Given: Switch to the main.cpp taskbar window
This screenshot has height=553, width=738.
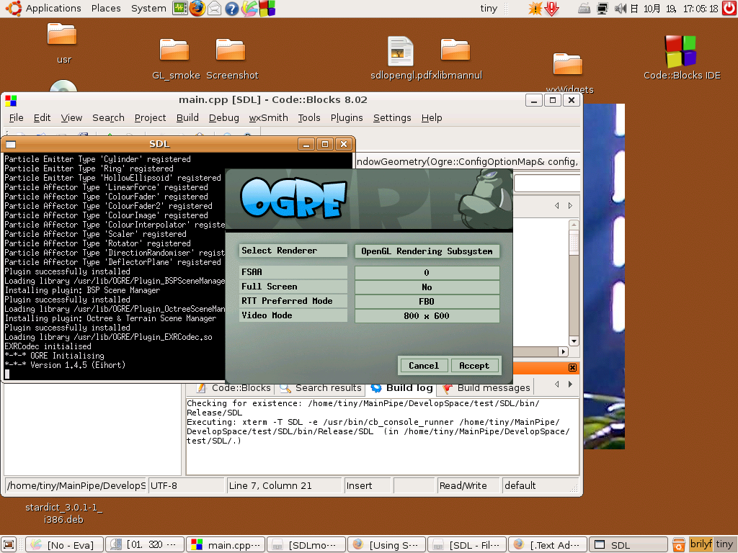Looking at the screenshot, I should tap(226, 544).
